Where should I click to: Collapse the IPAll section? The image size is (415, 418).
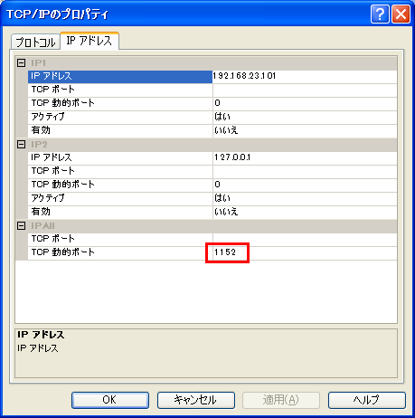21,226
